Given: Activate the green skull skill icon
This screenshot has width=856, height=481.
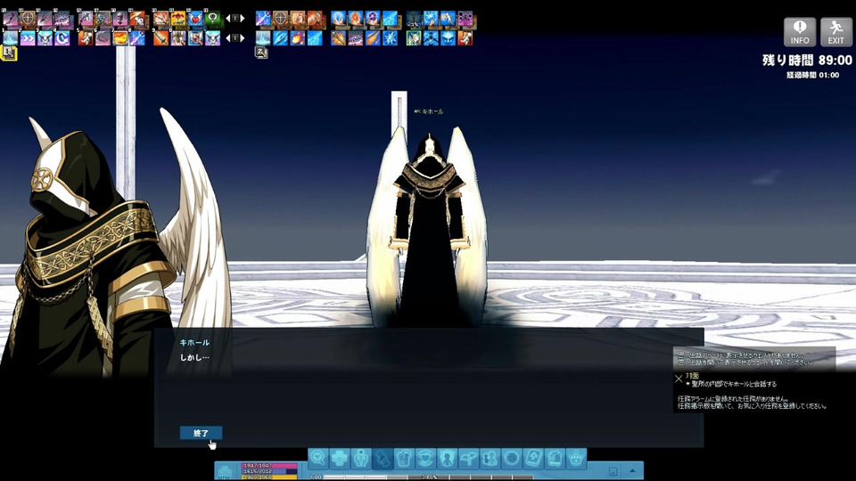Looking at the screenshot, I should pos(212,19).
